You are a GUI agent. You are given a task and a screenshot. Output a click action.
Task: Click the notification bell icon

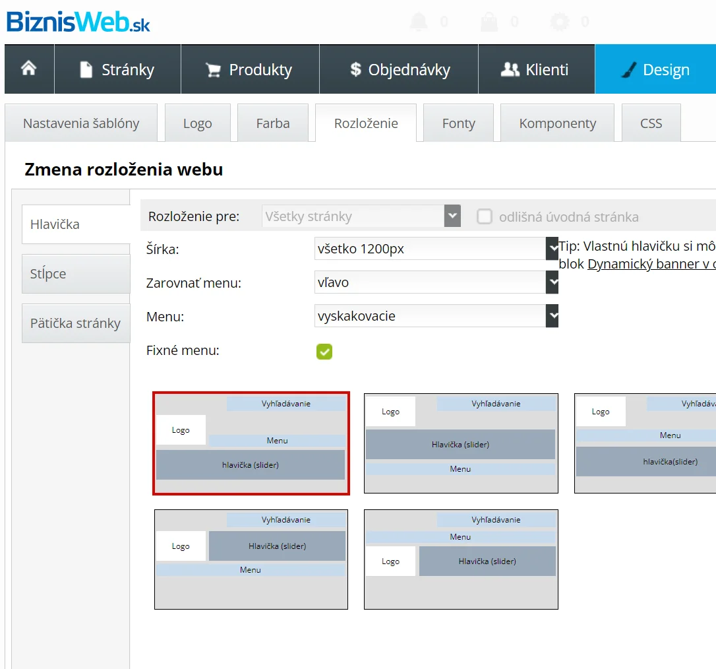coord(418,22)
